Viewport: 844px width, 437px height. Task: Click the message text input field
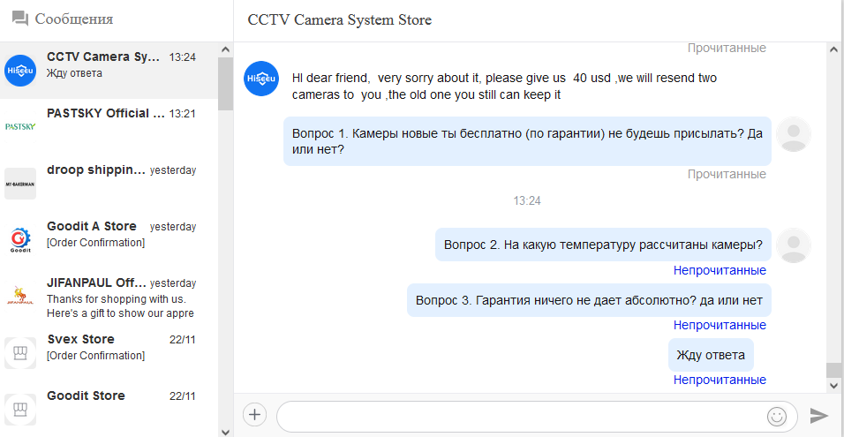click(537, 417)
